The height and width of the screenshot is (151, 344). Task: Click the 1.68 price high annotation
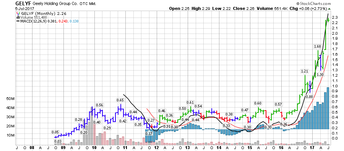coord(317,47)
